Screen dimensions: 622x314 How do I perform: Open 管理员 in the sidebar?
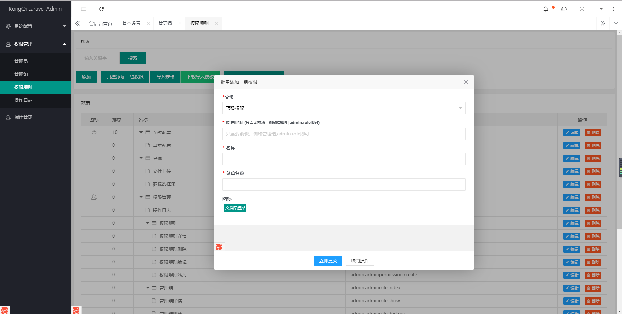tap(35, 61)
